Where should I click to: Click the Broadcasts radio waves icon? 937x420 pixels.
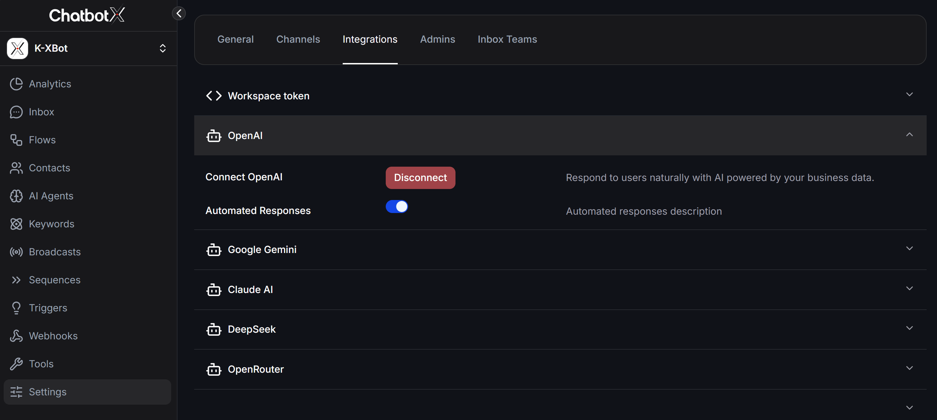tap(16, 252)
